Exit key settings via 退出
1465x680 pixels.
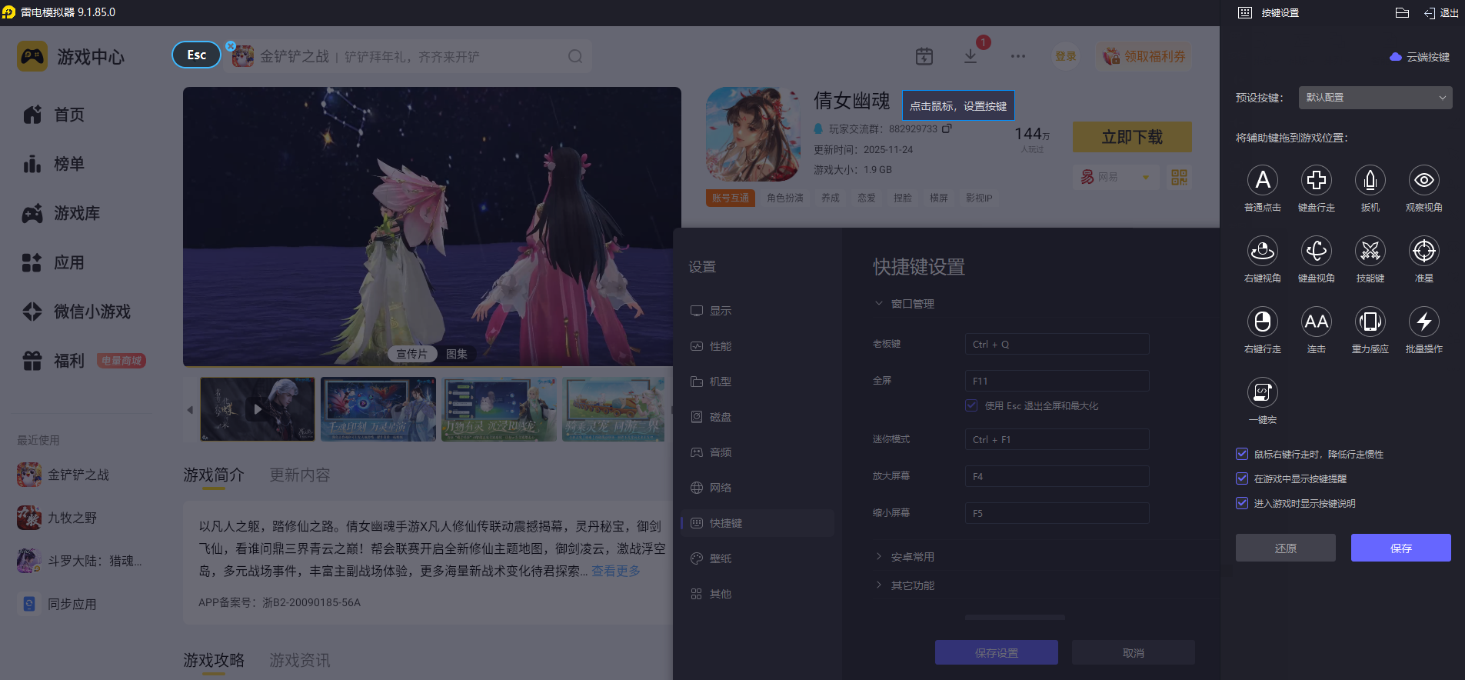point(1441,13)
